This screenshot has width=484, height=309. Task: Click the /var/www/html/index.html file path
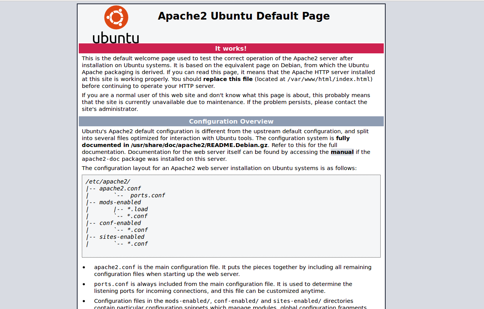(x=329, y=79)
